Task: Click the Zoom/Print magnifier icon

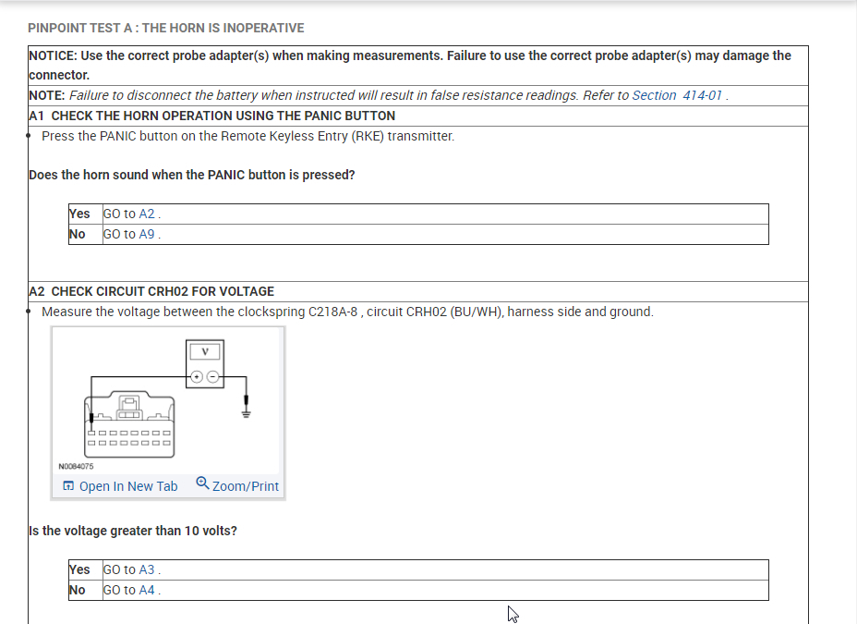Action: coord(202,483)
